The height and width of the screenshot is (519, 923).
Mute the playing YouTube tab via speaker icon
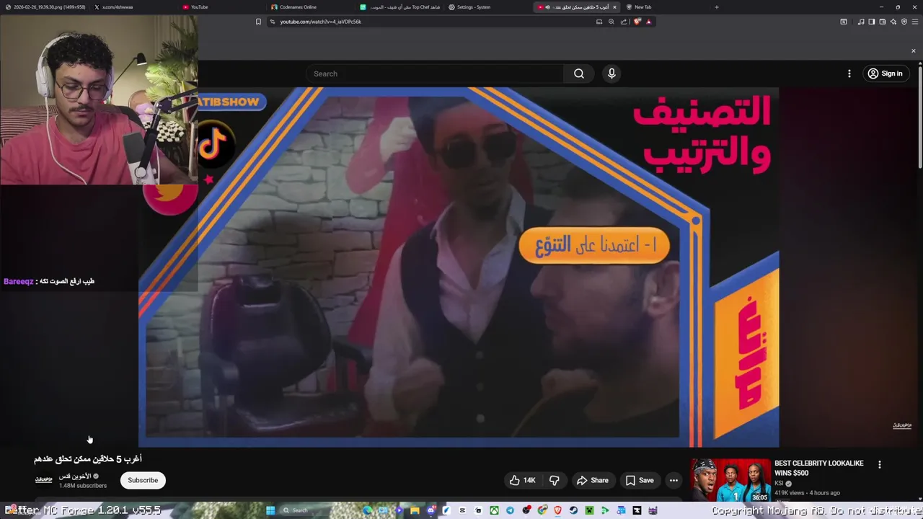pyautogui.click(x=547, y=7)
